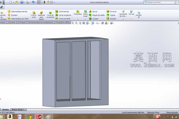Click the Rebuild traffic light icon
The height and width of the screenshot is (119, 179).
click(x=44, y=2)
